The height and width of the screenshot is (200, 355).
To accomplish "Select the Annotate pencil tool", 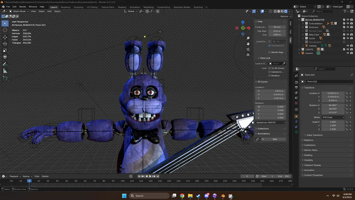I will pos(5,64).
